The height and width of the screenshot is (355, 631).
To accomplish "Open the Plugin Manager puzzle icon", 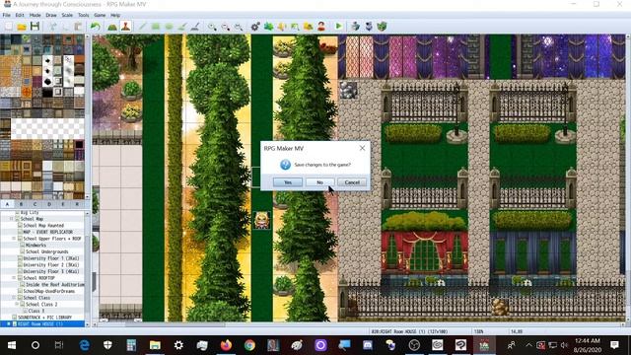I will tap(268, 27).
